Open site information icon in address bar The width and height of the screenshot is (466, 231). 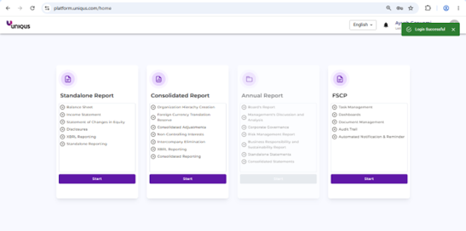point(47,8)
